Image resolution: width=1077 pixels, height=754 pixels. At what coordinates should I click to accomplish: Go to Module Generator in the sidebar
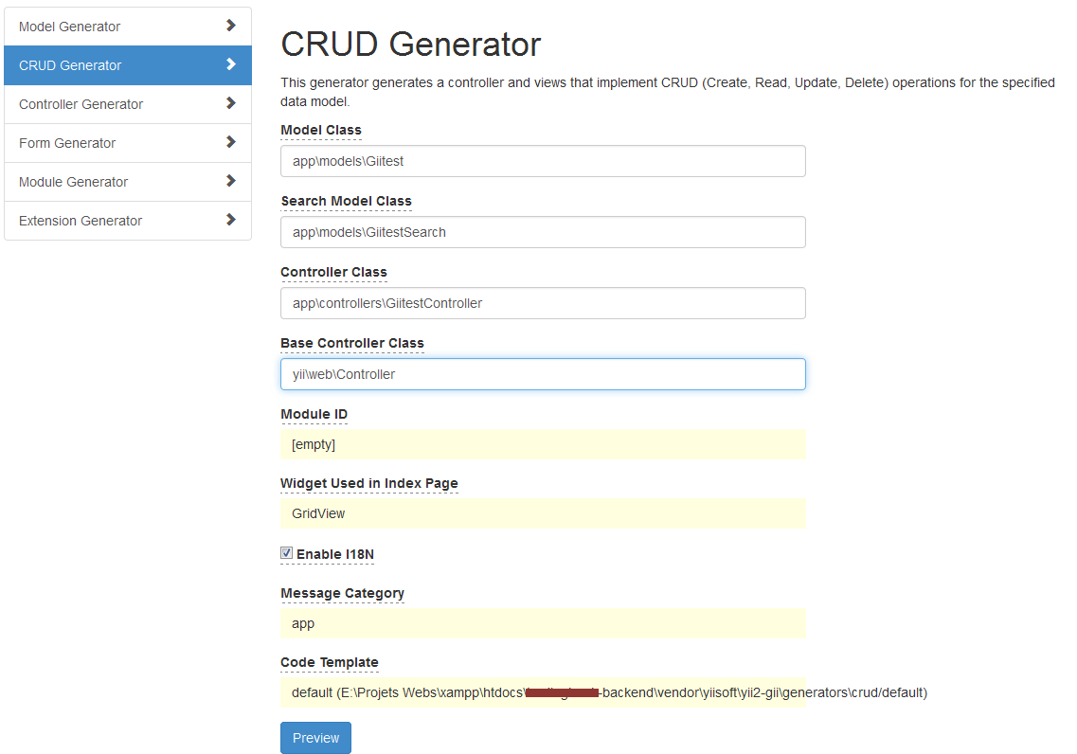tap(73, 182)
